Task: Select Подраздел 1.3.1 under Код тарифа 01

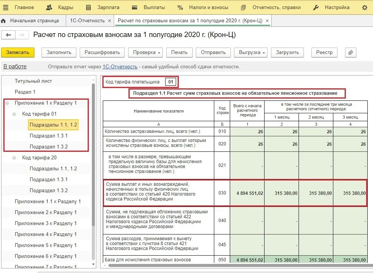Action: pyautogui.click(x=48, y=136)
